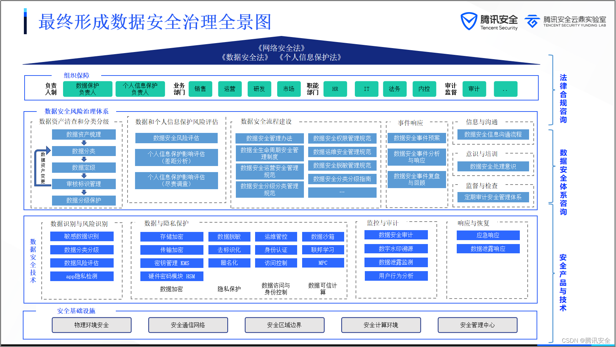This screenshot has height=347, width=616.
Task: Select the 个人信息保护负责人 box
Action: click(x=140, y=89)
